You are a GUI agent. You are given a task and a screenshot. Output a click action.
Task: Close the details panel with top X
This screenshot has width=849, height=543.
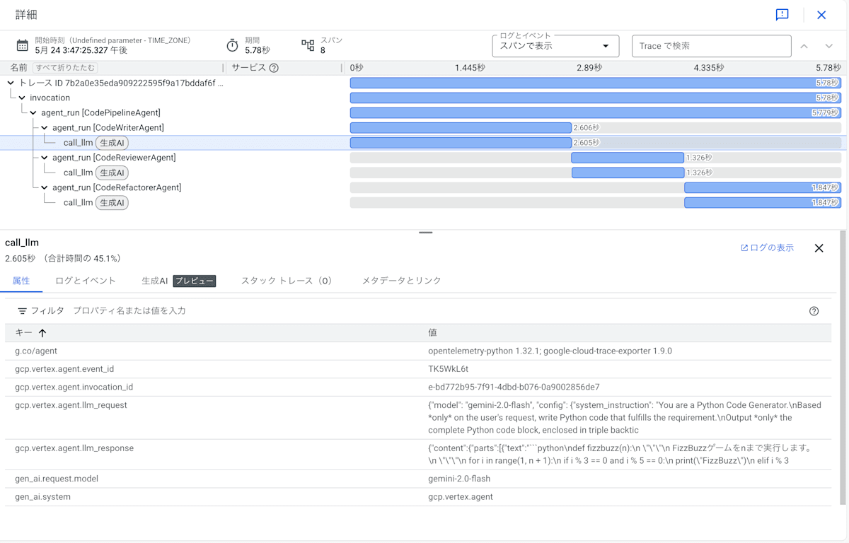[821, 15]
